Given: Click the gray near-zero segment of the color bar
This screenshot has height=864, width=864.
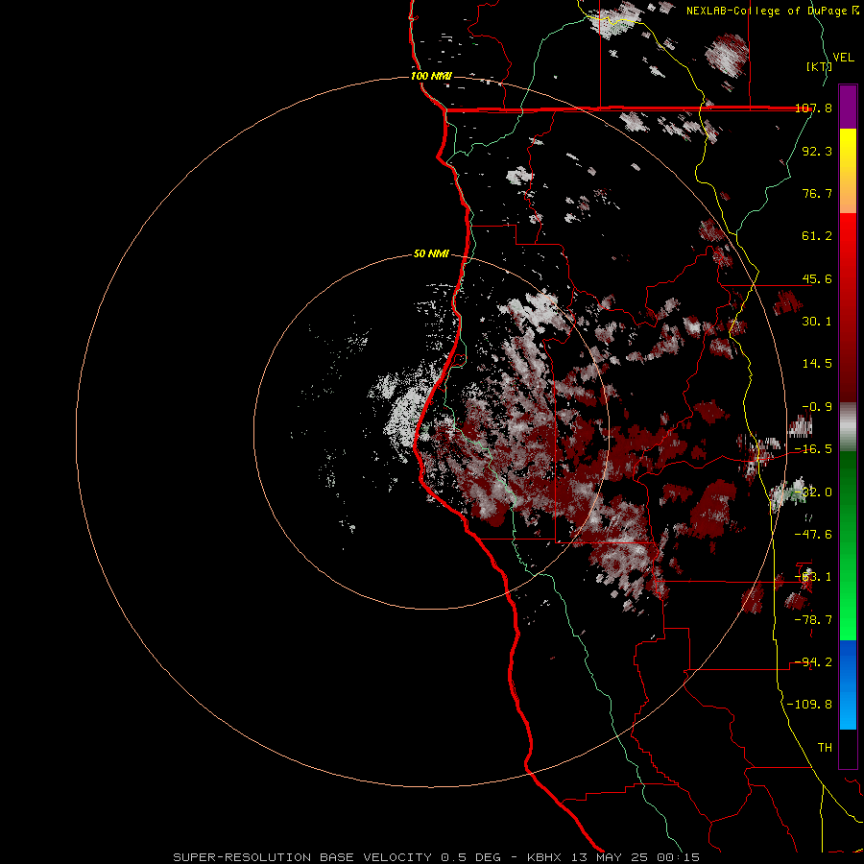Looking at the screenshot, I should coord(848,427).
